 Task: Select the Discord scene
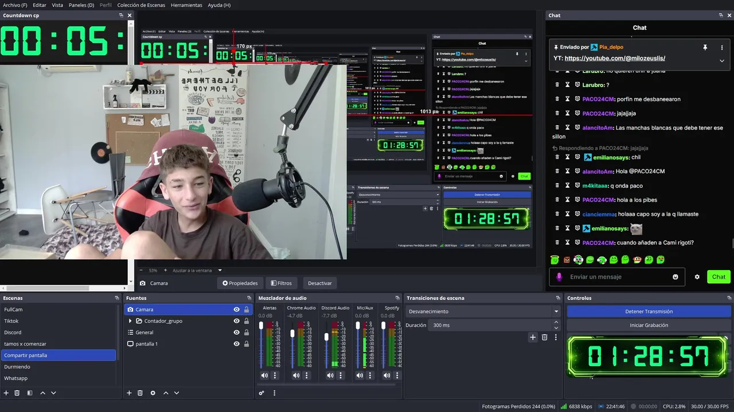pyautogui.click(x=58, y=332)
